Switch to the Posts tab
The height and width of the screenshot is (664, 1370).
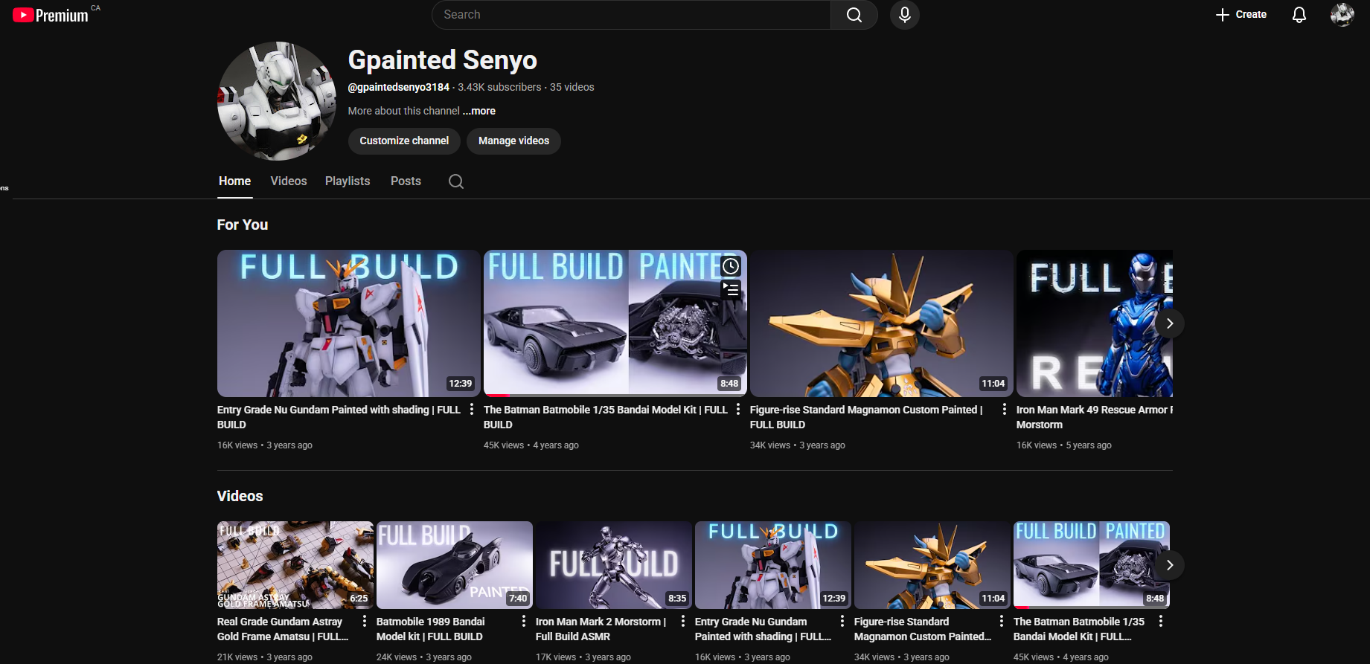(x=406, y=181)
